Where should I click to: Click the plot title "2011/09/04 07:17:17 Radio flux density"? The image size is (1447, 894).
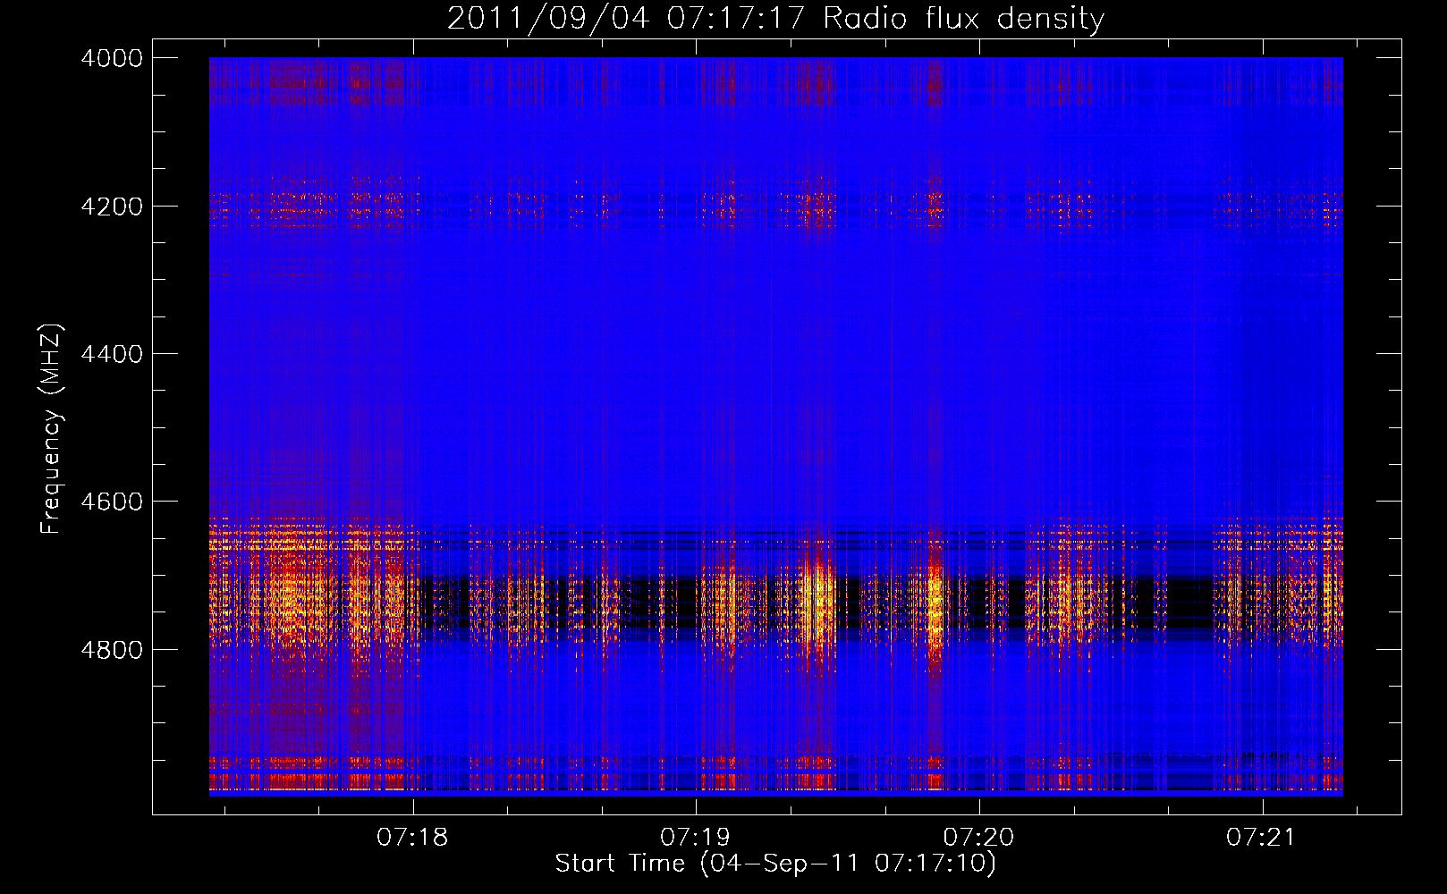coord(776,19)
